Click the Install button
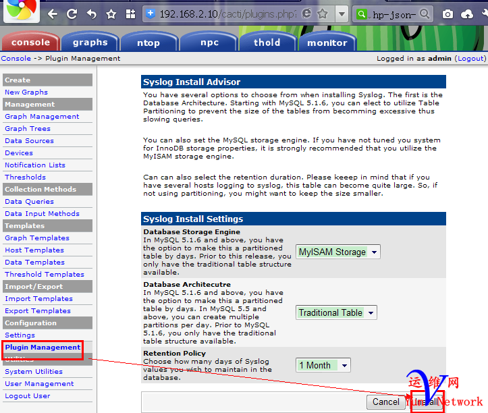Screen dimensions: 488x413 pos(427,402)
